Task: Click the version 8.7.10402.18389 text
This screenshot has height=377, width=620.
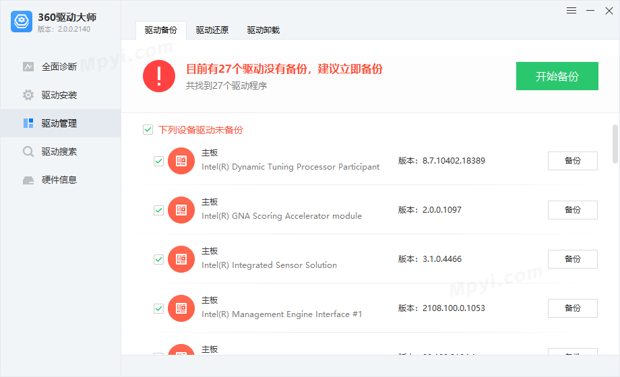Action: 454,161
